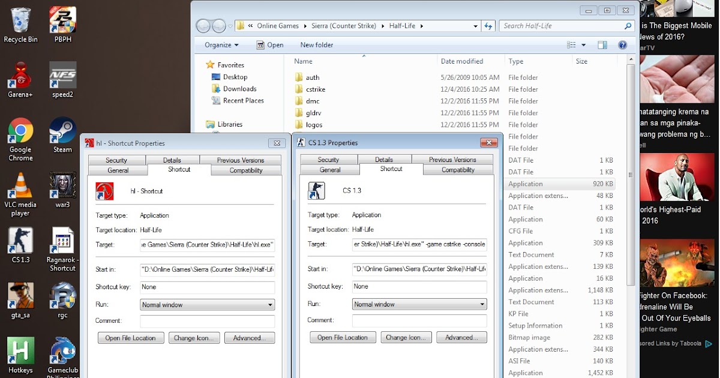Image resolution: width=720 pixels, height=378 pixels.
Task: Select Libraries in the navigation pane
Action: pos(224,124)
